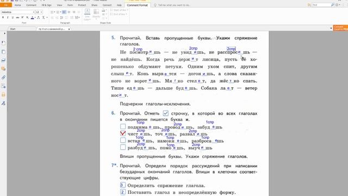This screenshot has height=196, width=348.
Task: Switch to the Home ribbon tab
Action: point(18,5)
